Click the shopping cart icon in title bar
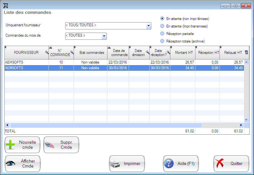Screen dimensions: 254x175 pyautogui.click(x=6, y=6)
